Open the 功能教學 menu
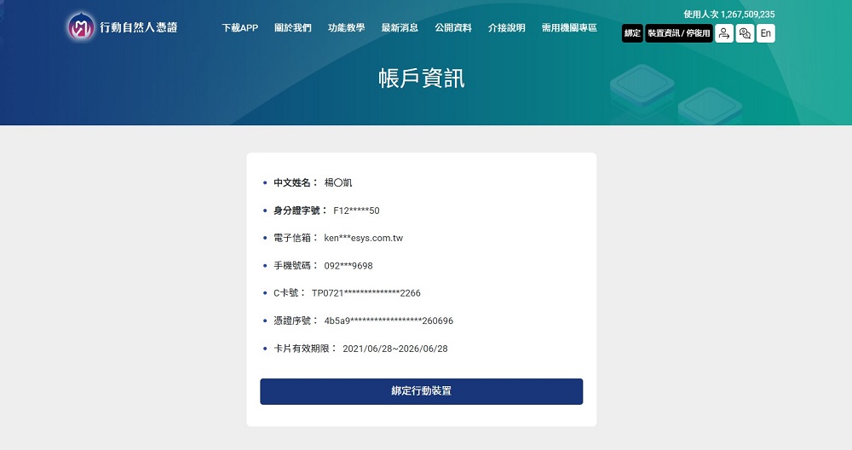The height and width of the screenshot is (450, 852). [346, 28]
